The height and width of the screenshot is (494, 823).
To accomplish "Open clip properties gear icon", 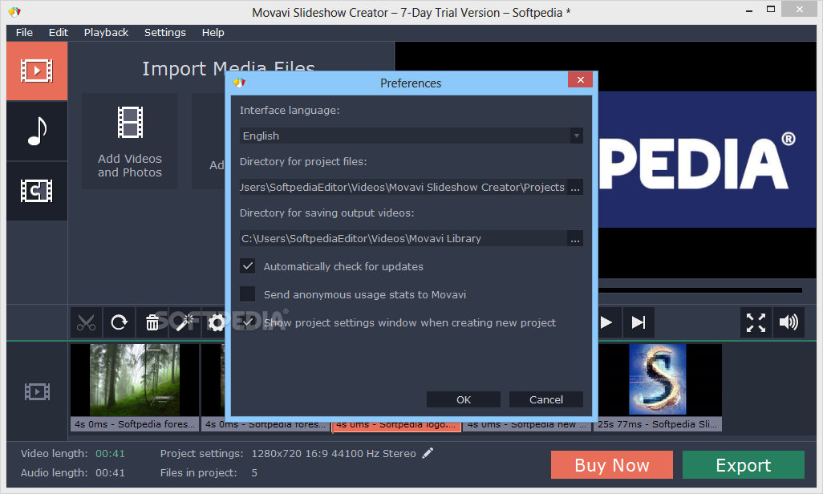I will coord(217,322).
